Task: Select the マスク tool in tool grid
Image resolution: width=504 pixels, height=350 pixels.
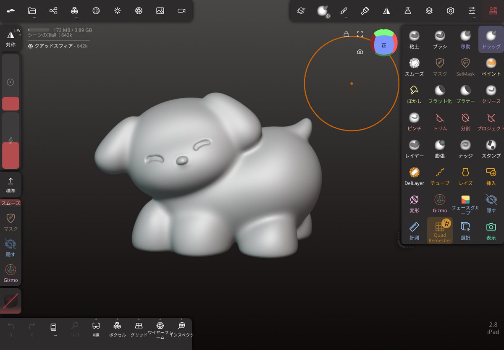Action: click(x=440, y=67)
